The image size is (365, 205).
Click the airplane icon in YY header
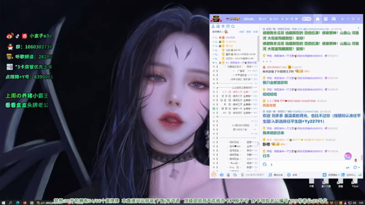(287, 19)
